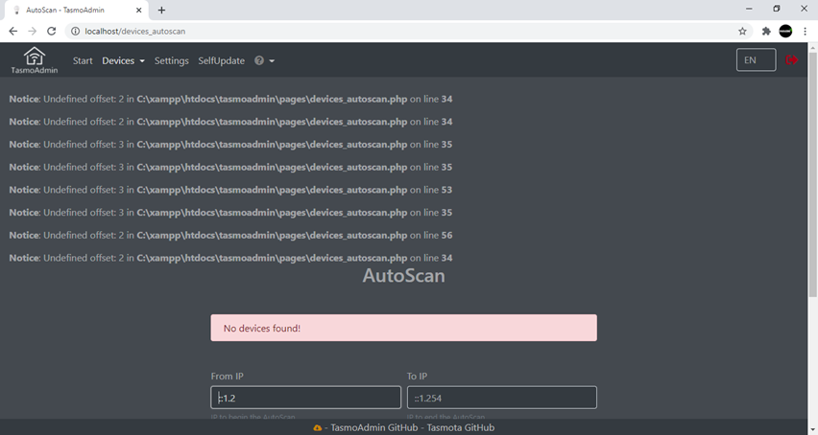Click the orange cloud icon in footer
The width and height of the screenshot is (818, 435).
[x=317, y=427]
